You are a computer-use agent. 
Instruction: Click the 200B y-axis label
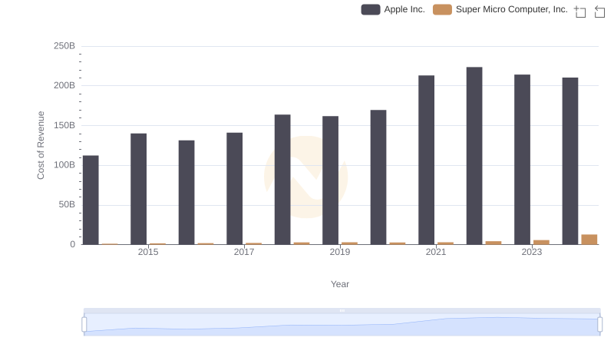coord(64,85)
